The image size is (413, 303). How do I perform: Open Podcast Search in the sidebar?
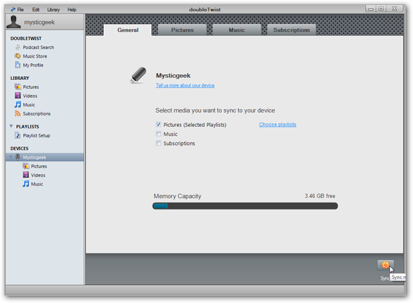click(34, 47)
